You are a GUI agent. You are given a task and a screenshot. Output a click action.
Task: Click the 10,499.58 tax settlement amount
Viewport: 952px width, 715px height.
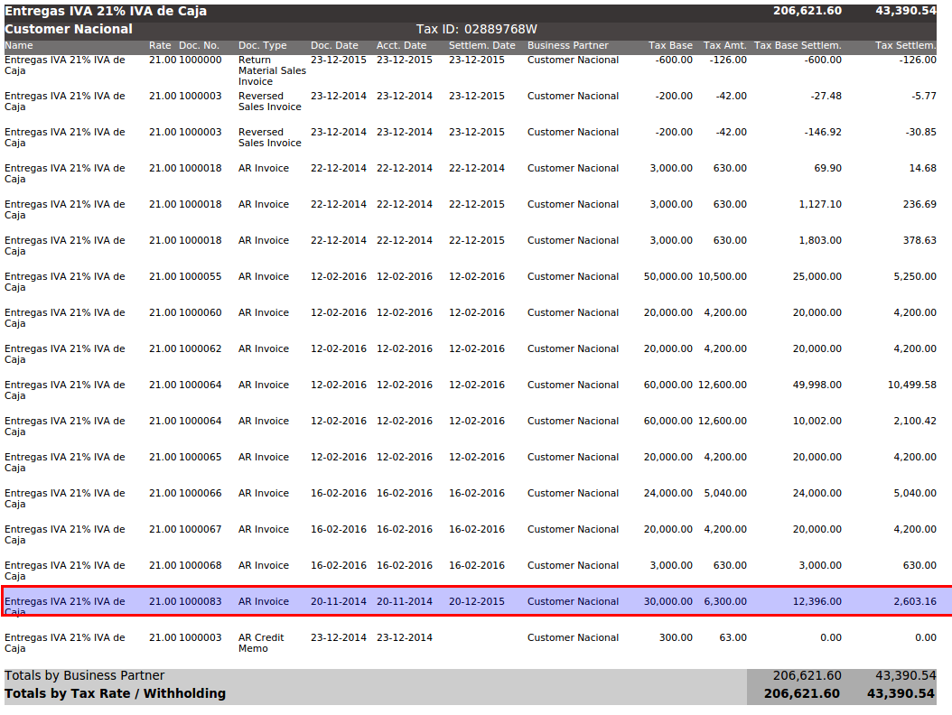911,385
